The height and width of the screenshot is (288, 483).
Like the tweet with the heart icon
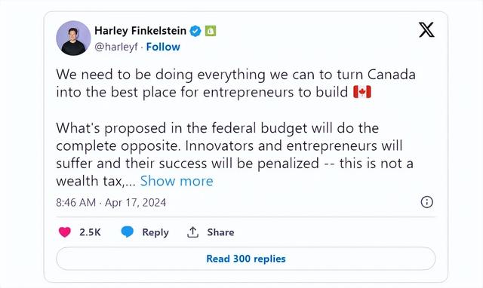65,232
